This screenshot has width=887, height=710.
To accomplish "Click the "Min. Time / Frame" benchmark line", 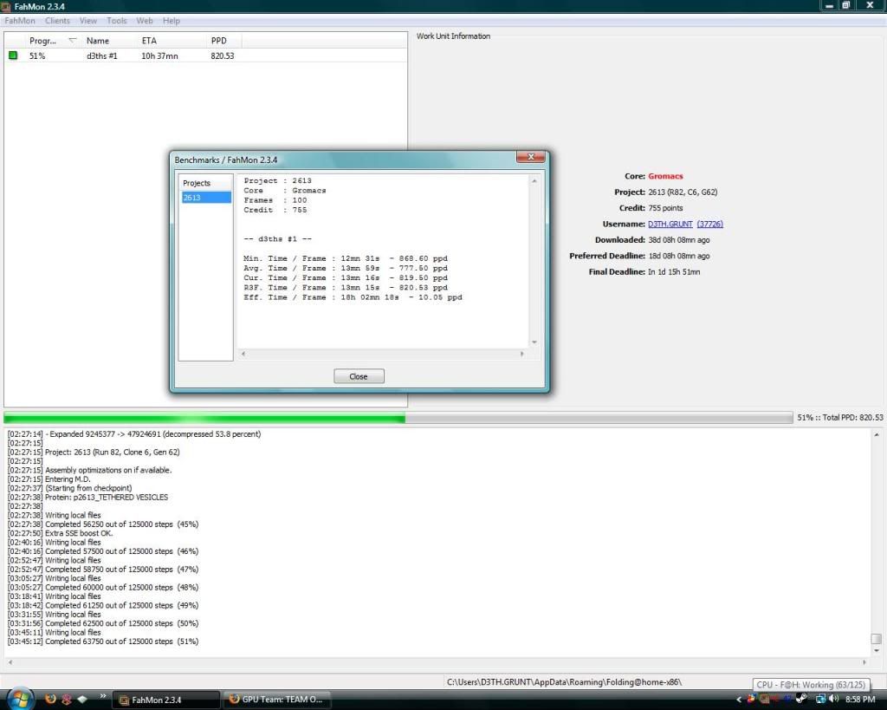I will coord(346,258).
